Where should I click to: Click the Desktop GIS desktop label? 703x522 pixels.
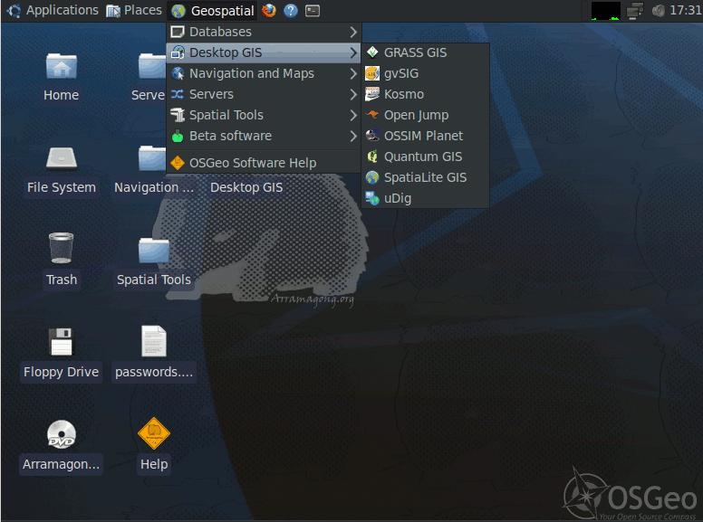point(246,187)
